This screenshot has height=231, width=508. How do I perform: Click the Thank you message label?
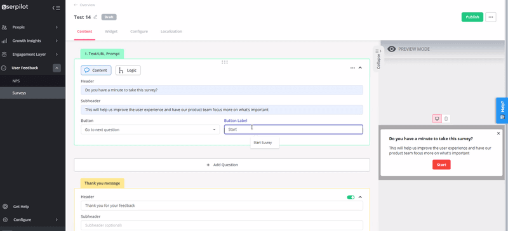click(x=102, y=183)
